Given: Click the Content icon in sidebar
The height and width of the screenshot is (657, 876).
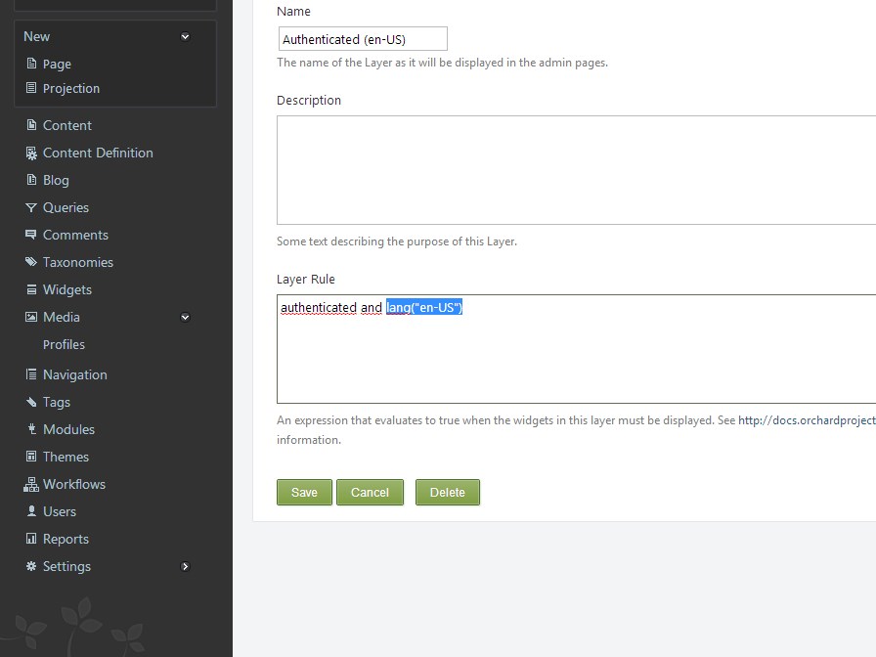Looking at the screenshot, I should 31,125.
